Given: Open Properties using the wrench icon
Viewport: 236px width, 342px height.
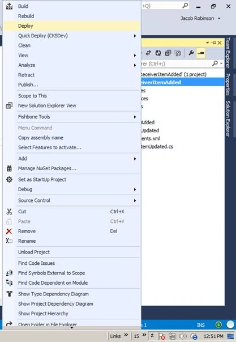Looking at the screenshot, I should (x=191, y=53).
